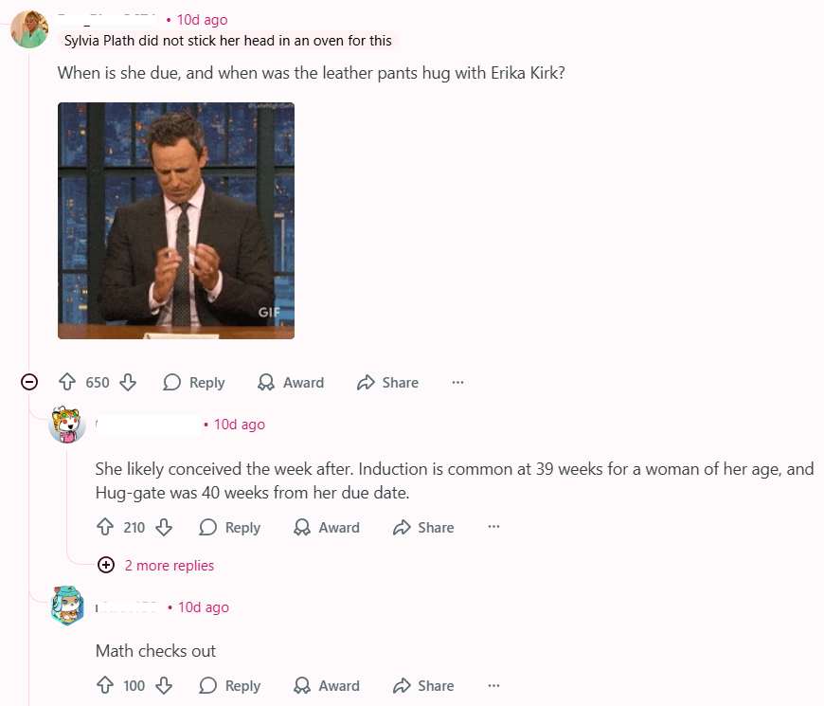Open the GIF of man at desk

click(x=176, y=220)
